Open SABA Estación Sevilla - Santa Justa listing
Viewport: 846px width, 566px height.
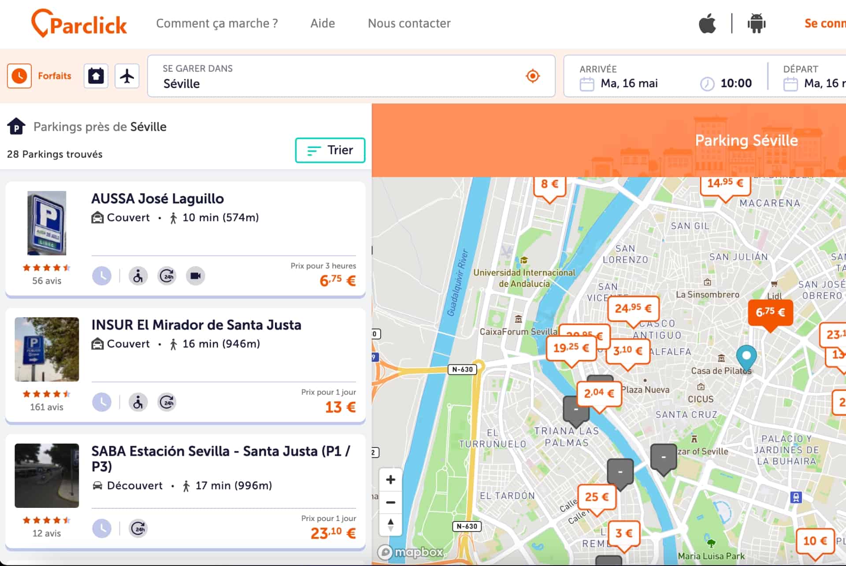coord(220,459)
